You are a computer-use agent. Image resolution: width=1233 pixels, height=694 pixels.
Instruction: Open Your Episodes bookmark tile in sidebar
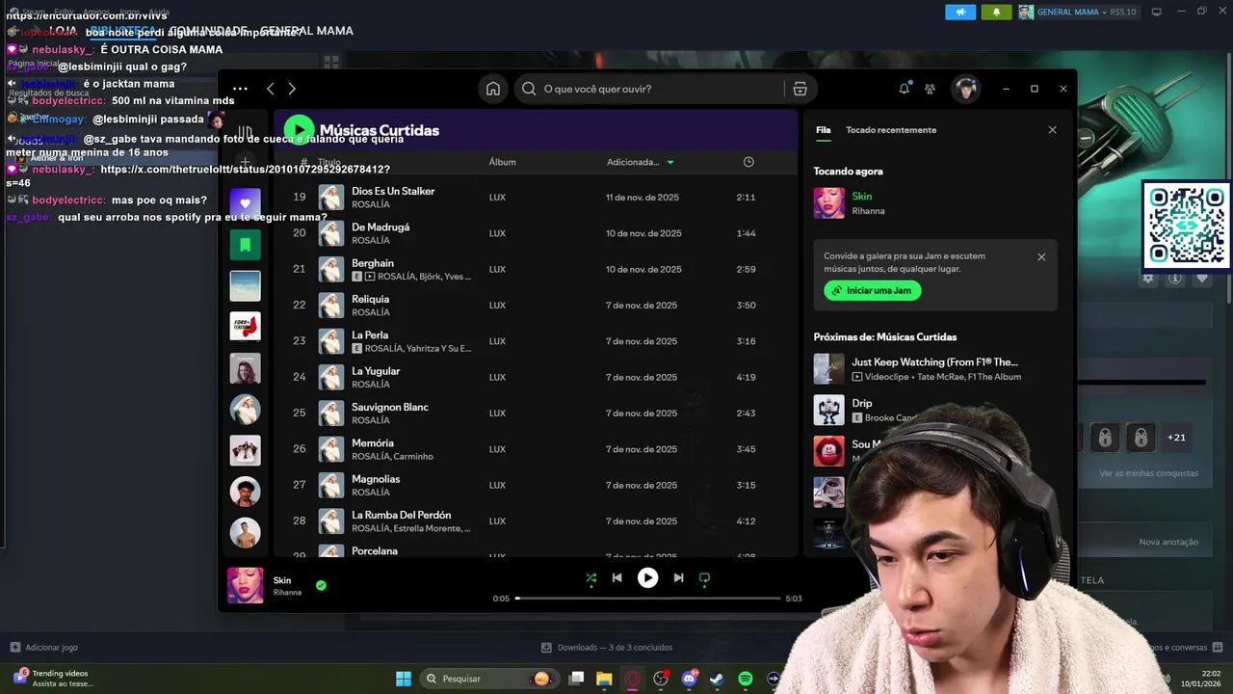[245, 245]
